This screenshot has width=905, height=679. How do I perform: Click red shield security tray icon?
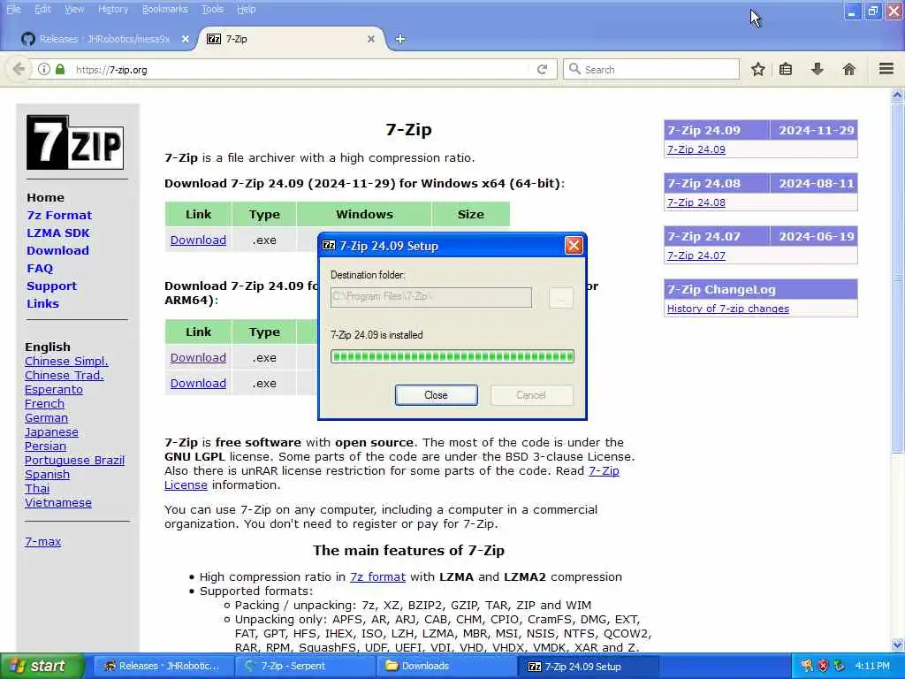(x=823, y=666)
